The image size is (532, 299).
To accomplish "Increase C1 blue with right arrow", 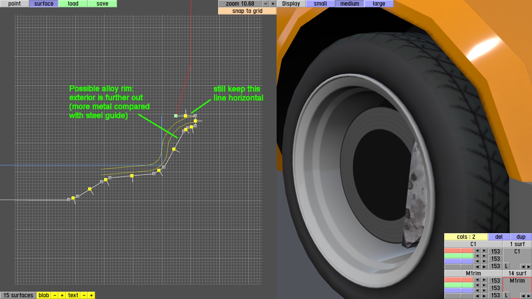I will point(484,261).
